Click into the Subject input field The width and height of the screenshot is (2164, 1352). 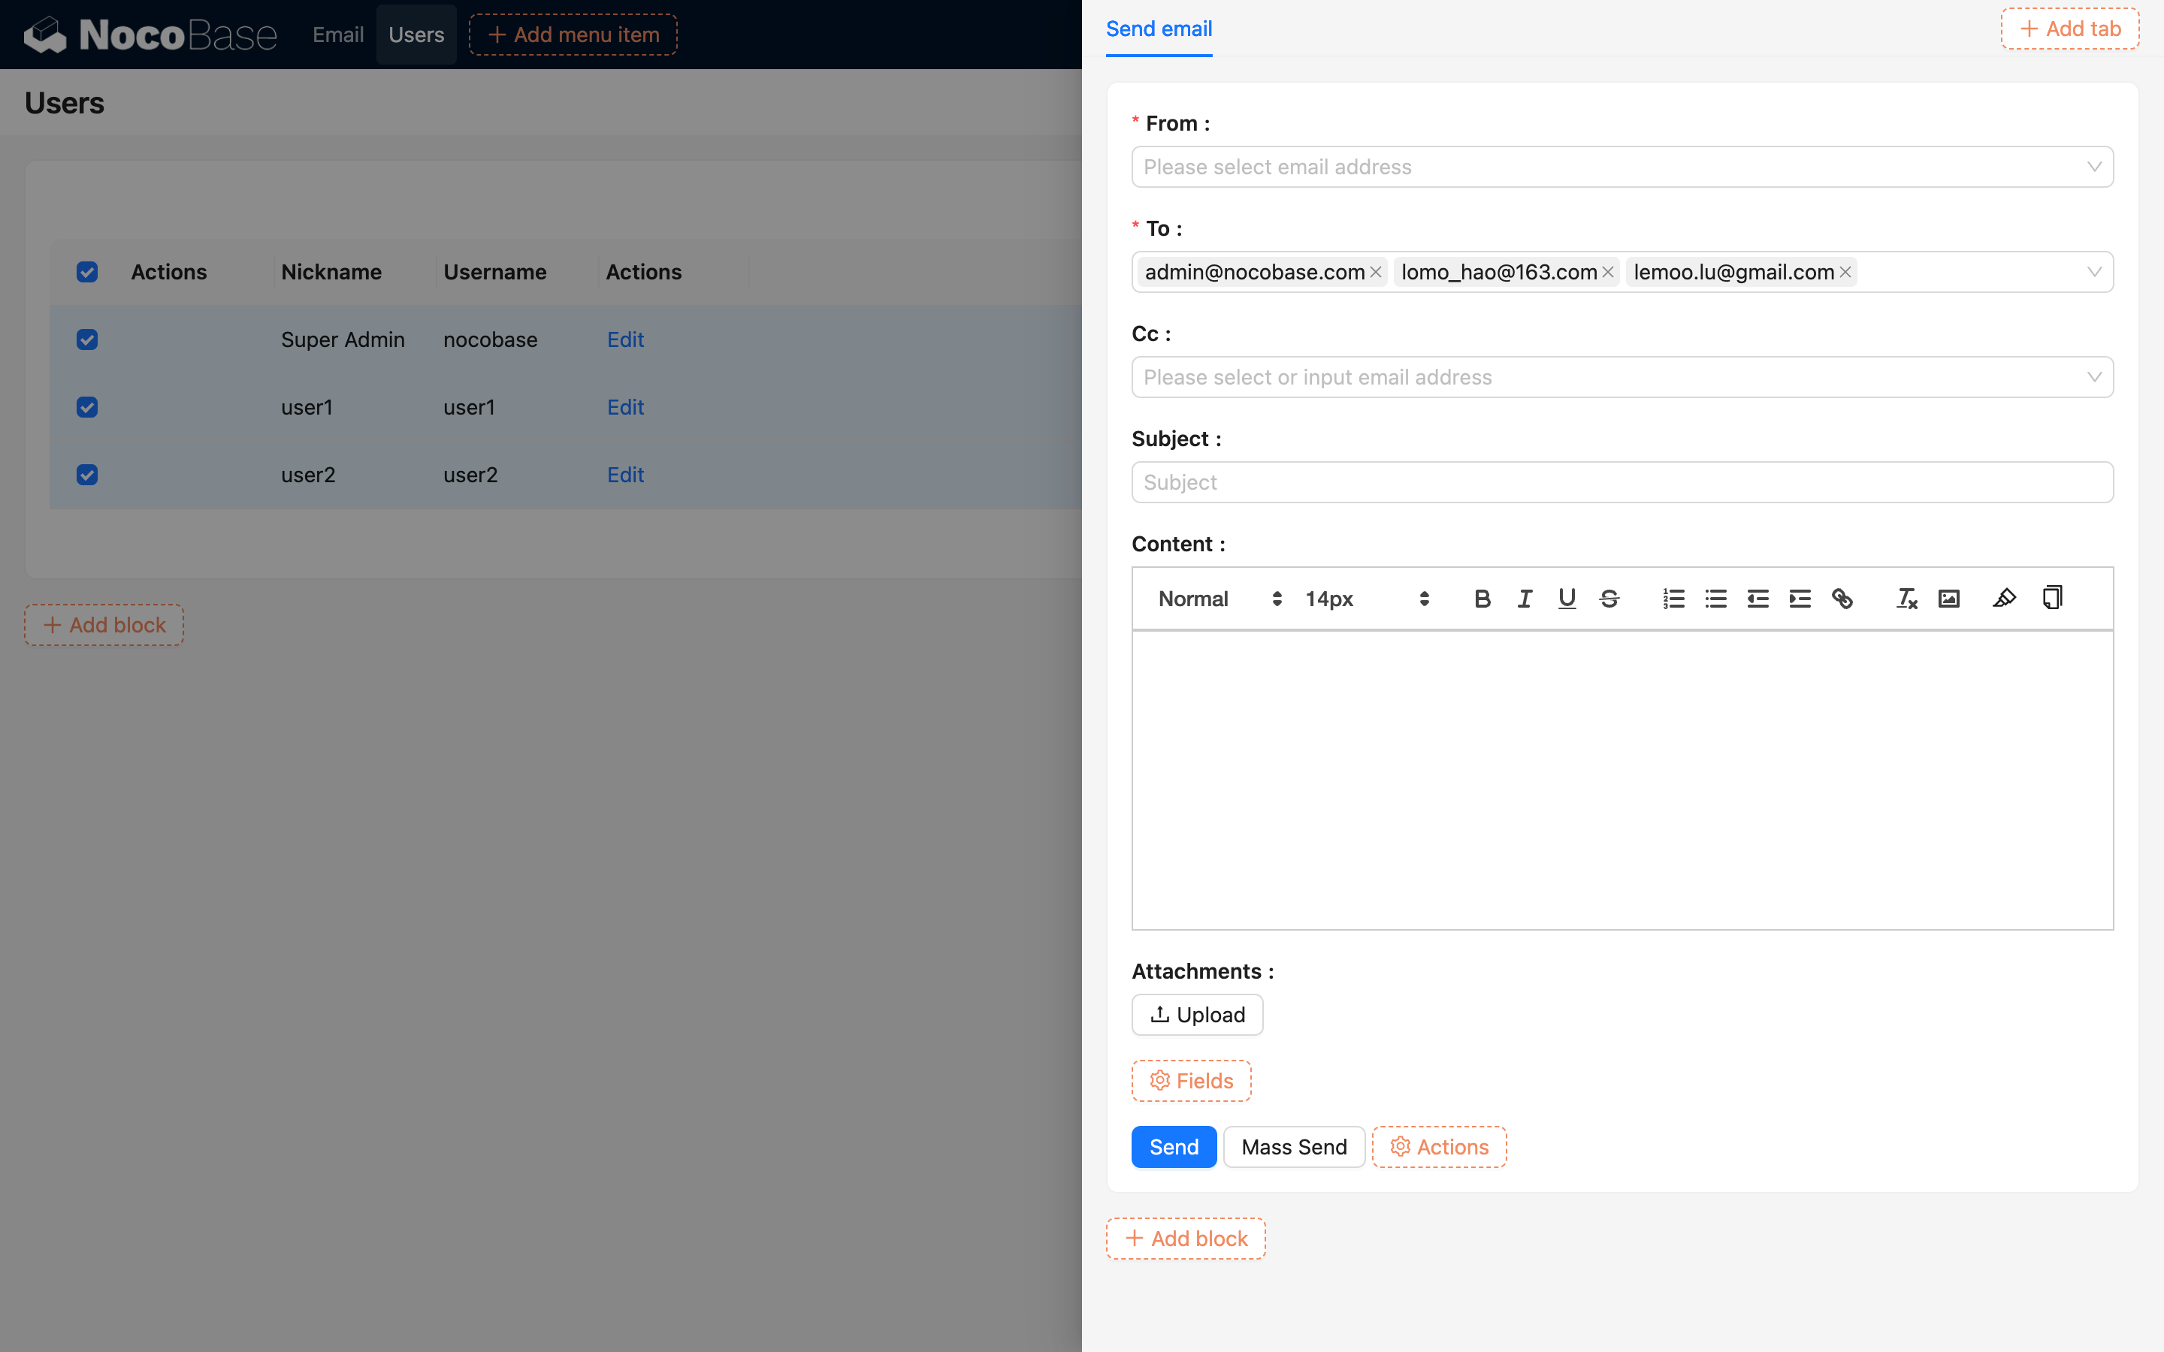coord(1621,482)
